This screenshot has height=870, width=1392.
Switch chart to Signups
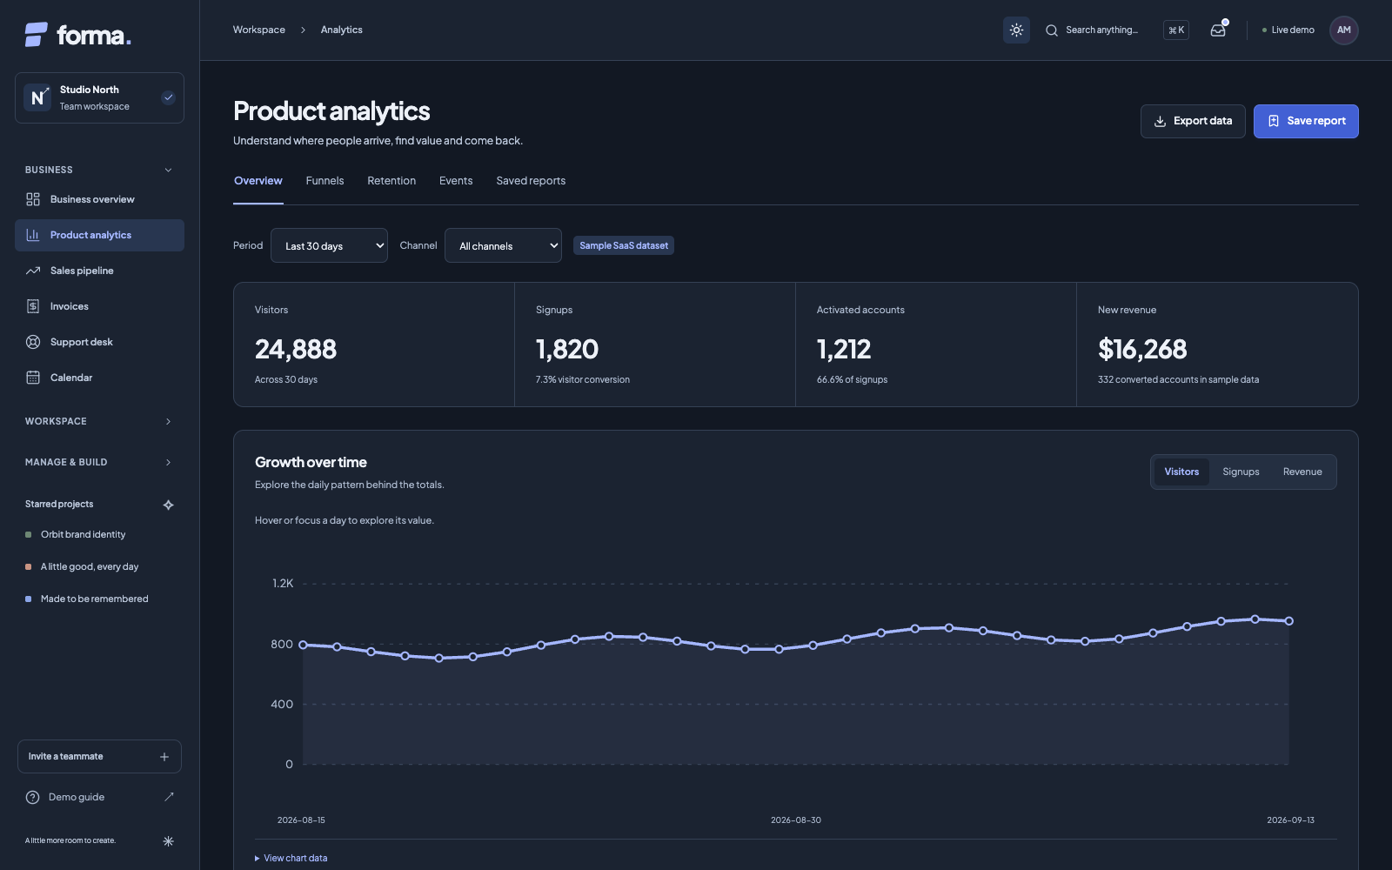pos(1241,472)
